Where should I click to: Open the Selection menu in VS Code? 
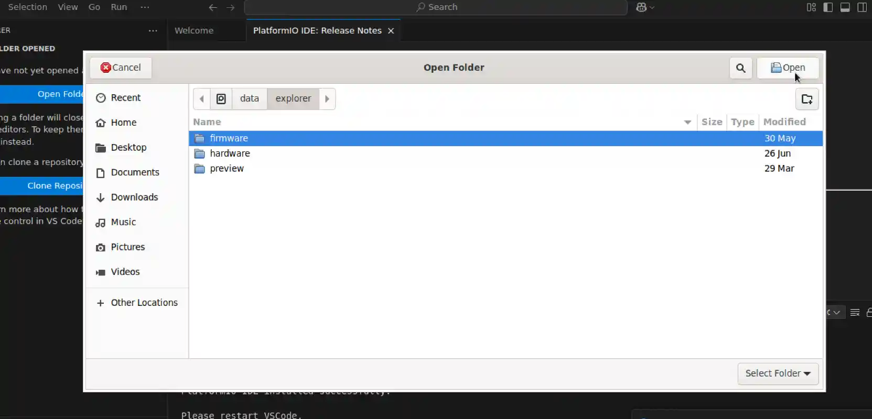click(x=27, y=7)
